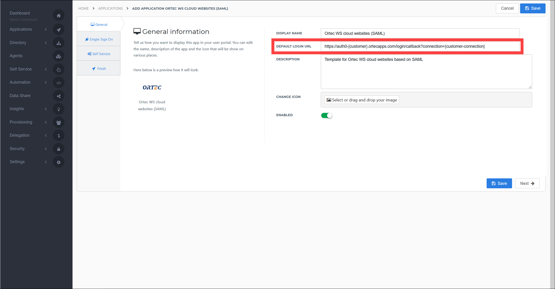Expand the Provisioning menu chevron
Image resolution: width=555 pixels, height=289 pixels.
(46, 122)
